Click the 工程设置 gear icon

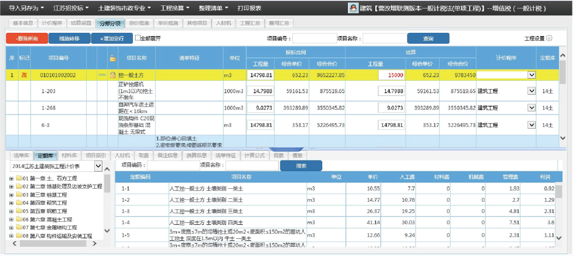[549, 38]
